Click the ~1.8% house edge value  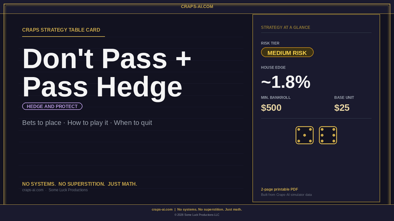pos(286,82)
